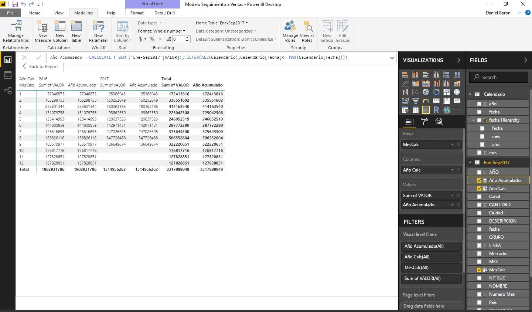Image resolution: width=532 pixels, height=312 pixels.
Task: Click Back to Report
Action: [40, 67]
